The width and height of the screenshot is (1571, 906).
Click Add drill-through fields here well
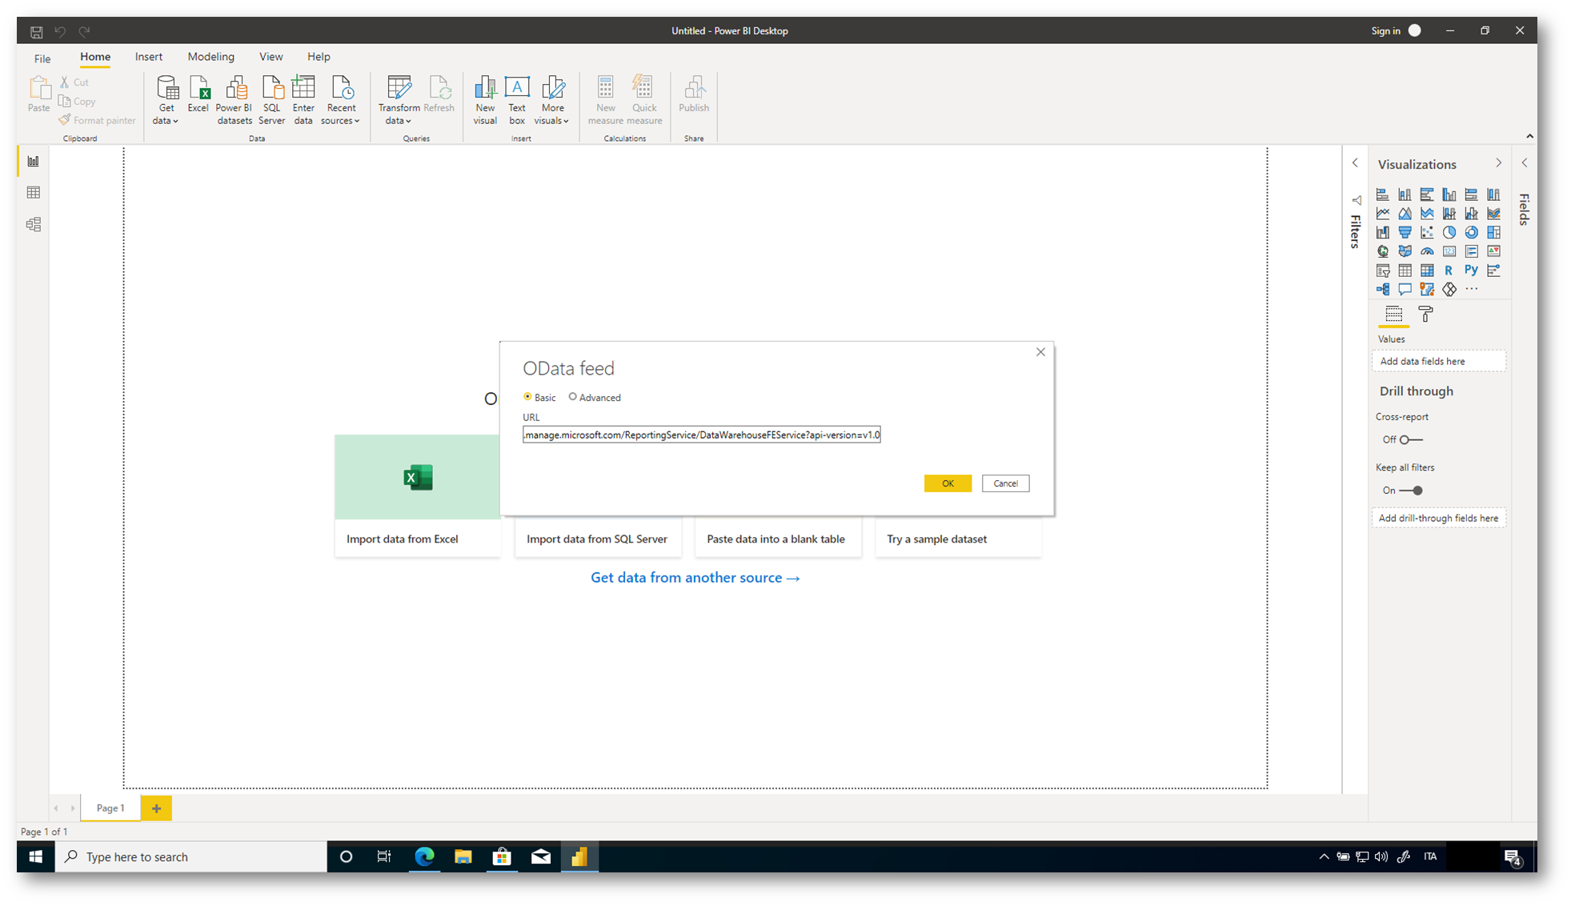pyautogui.click(x=1439, y=518)
